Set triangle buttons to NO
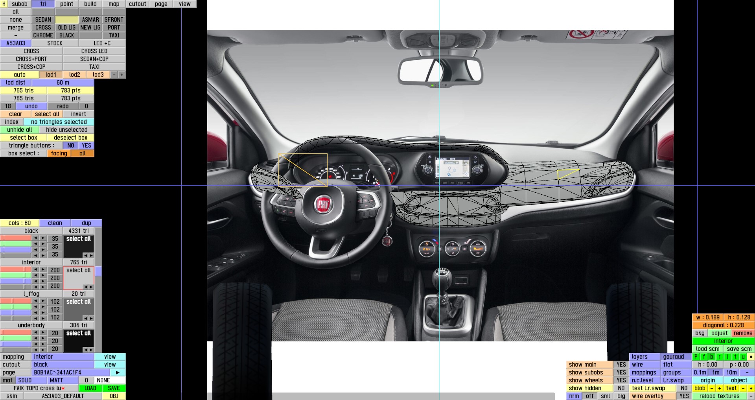Image resolution: width=755 pixels, height=400 pixels. (x=71, y=146)
